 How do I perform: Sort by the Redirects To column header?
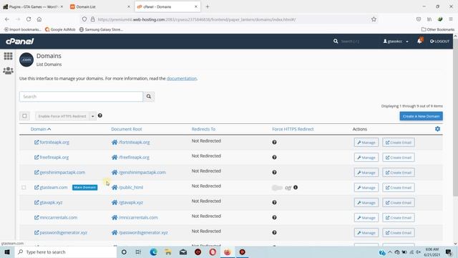click(203, 129)
